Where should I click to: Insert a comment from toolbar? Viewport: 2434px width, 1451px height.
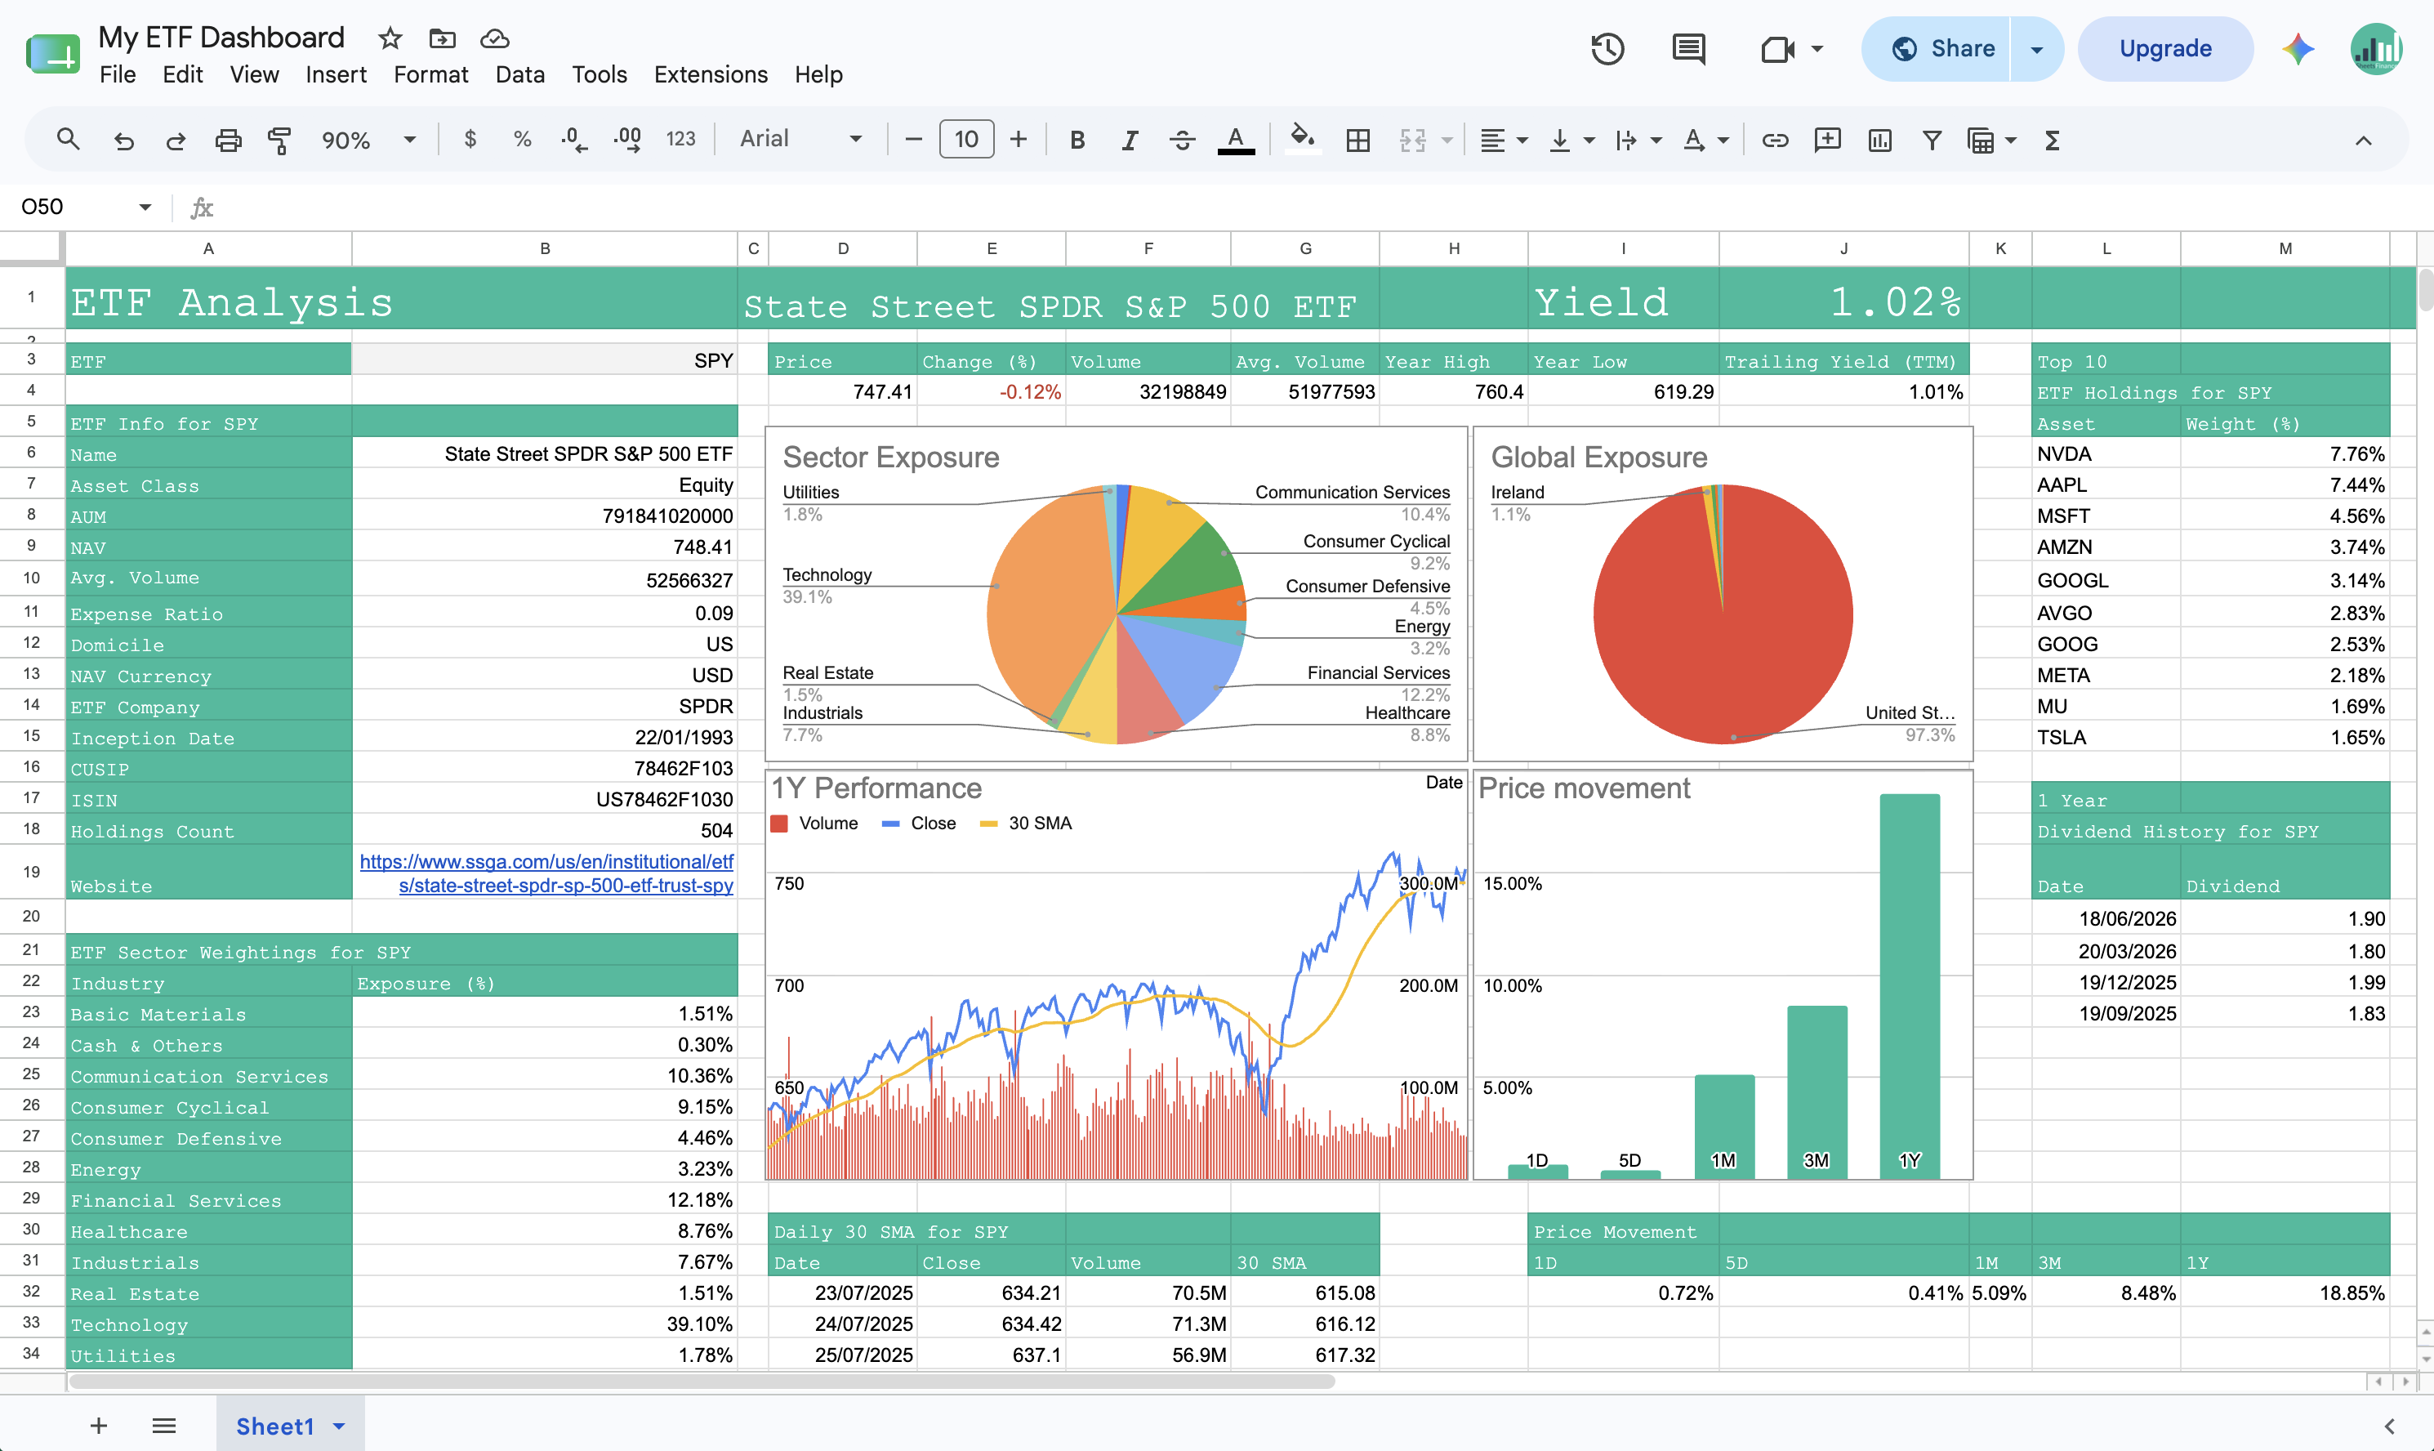pos(1827,140)
